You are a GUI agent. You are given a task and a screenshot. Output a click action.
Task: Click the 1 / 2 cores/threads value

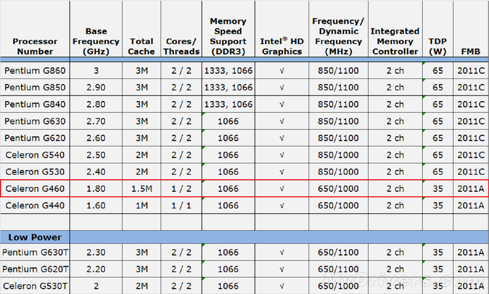tap(181, 188)
